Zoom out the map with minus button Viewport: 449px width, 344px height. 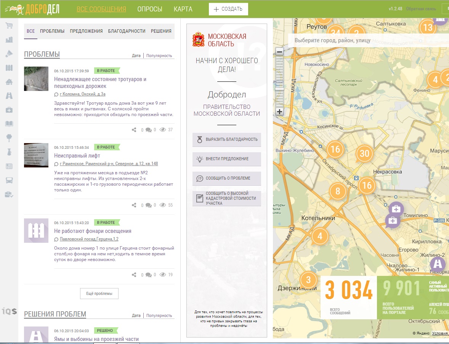(279, 52)
